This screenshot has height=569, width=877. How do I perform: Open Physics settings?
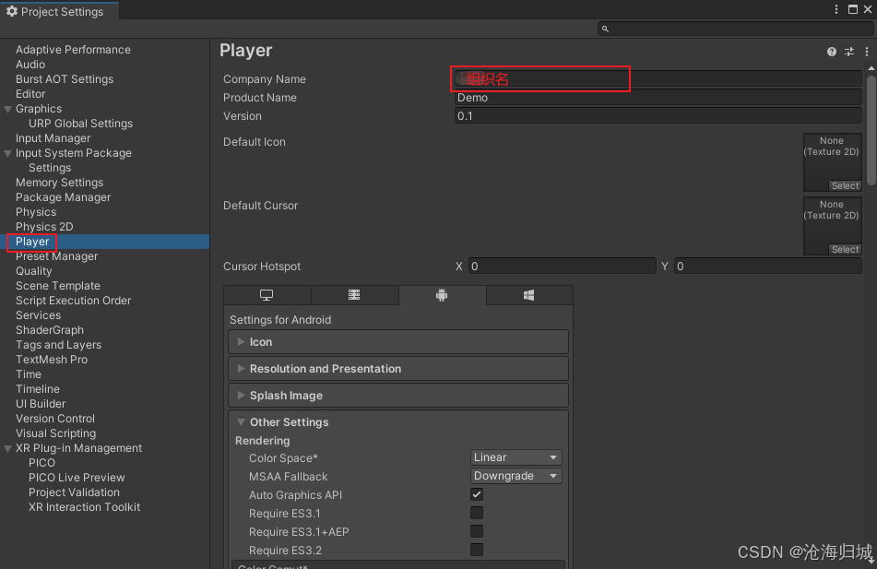click(x=36, y=212)
